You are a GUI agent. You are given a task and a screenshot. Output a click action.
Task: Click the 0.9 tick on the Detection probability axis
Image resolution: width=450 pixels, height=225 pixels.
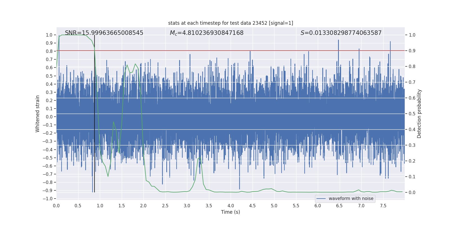click(412, 51)
